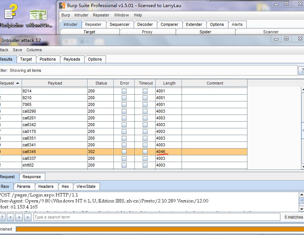Screen dimensions: 304x235
Task: Open the Columns menu in attack window
Action: pyautogui.click(x=34, y=50)
